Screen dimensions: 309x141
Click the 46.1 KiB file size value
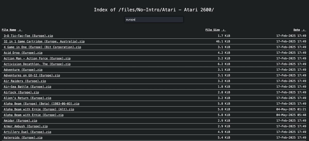[x=223, y=42]
